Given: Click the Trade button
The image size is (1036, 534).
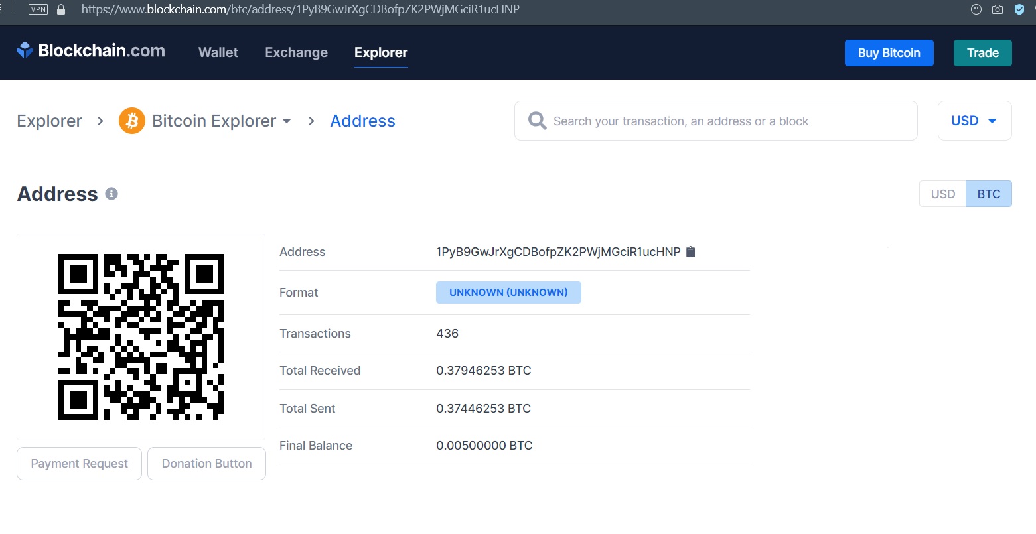Looking at the screenshot, I should (x=983, y=53).
